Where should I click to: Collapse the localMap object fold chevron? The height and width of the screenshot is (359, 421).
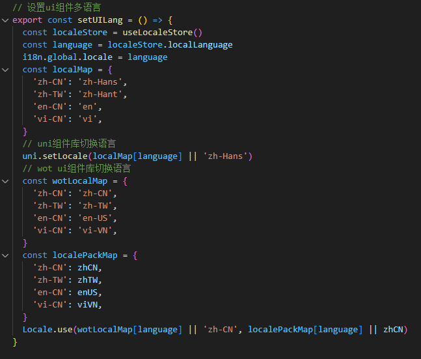pyautogui.click(x=5, y=70)
